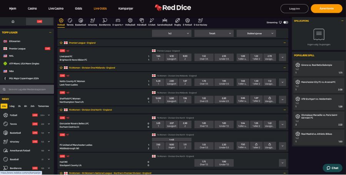Select the 6h time filter

click(26, 106)
